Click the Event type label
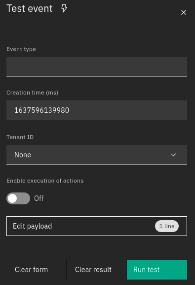The image size is (195, 285). (21, 49)
